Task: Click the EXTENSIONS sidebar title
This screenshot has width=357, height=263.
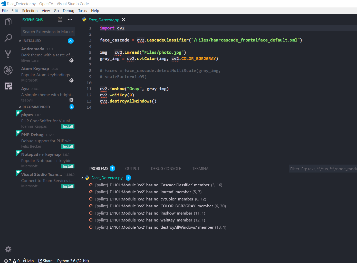Action: click(x=33, y=20)
